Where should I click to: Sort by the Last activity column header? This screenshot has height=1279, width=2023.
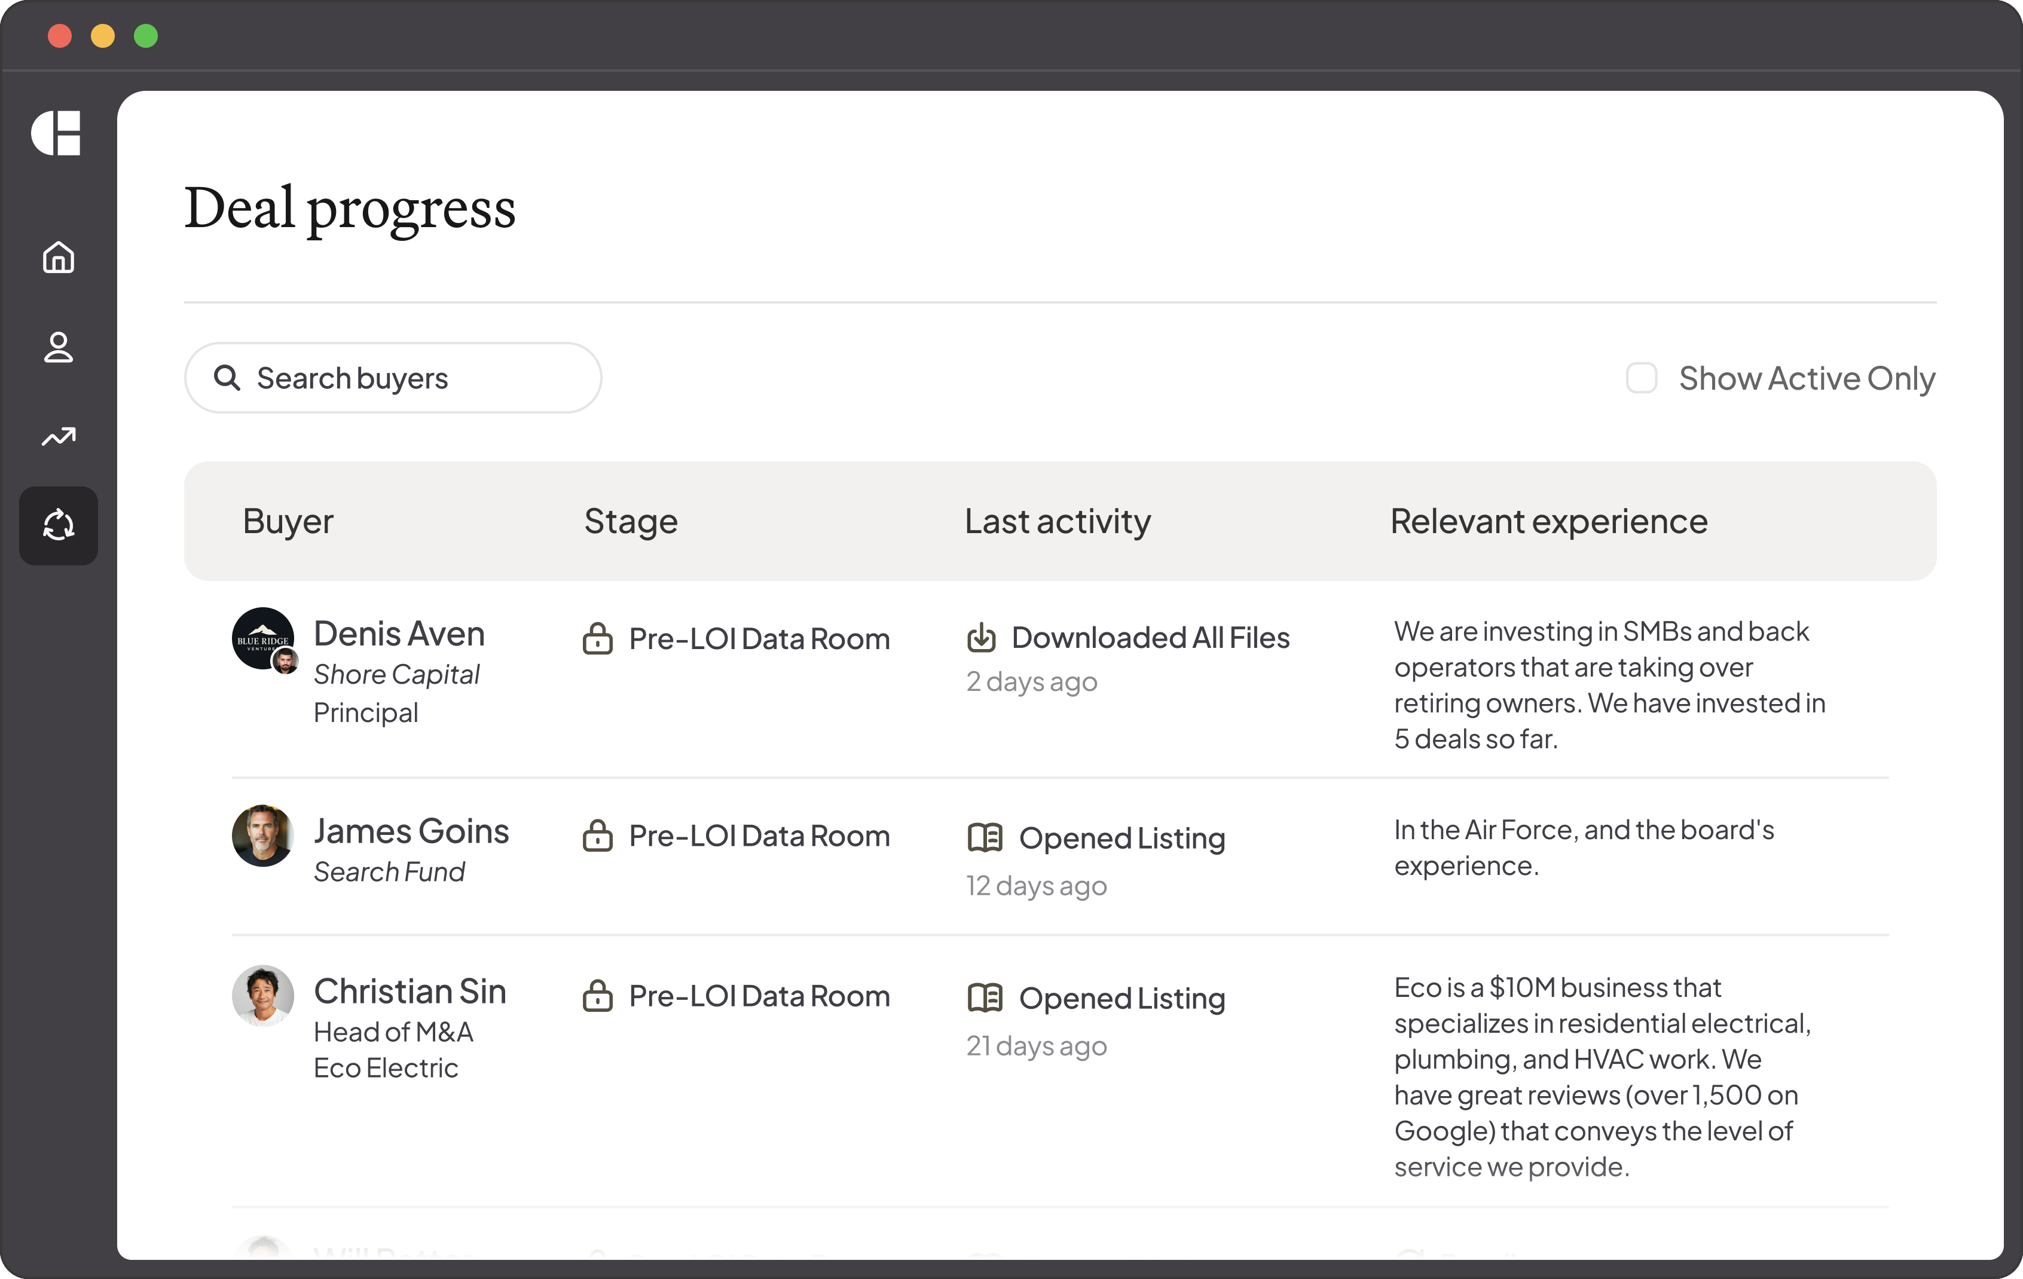(1057, 522)
